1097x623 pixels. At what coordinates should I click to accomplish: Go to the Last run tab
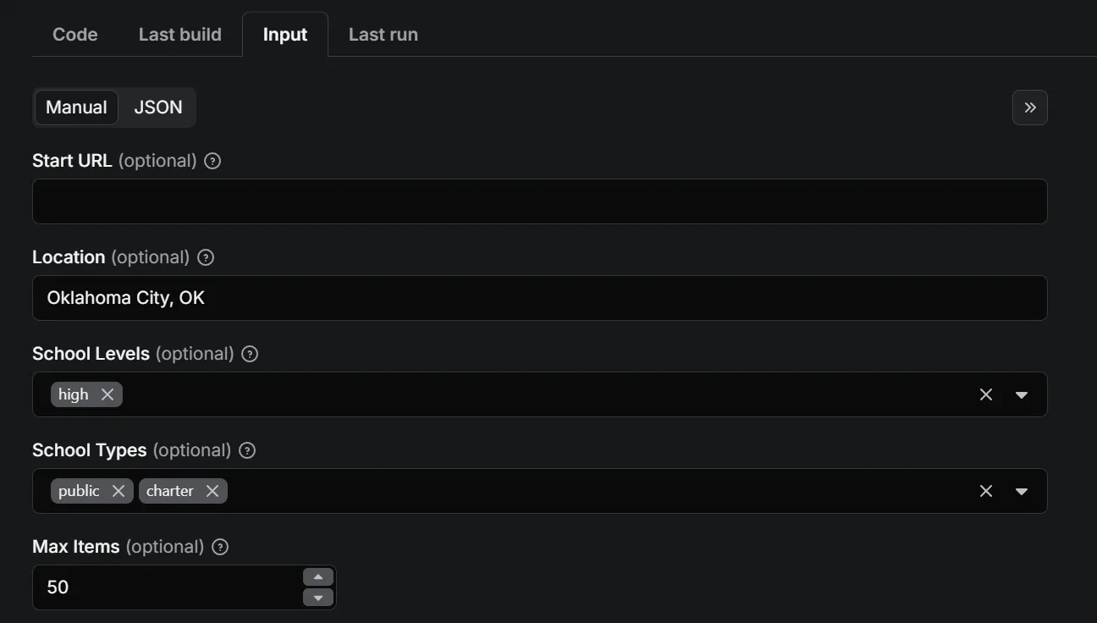point(383,35)
